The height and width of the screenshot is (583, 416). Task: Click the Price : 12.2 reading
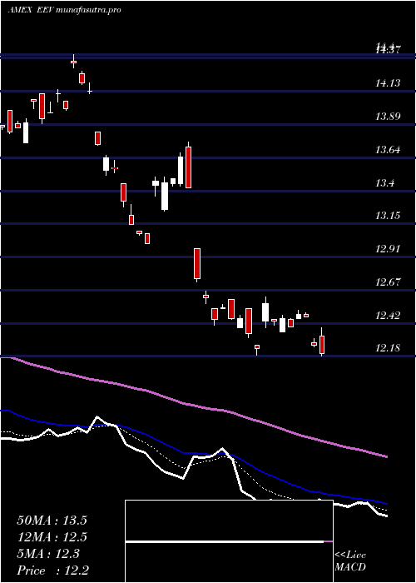point(52,571)
